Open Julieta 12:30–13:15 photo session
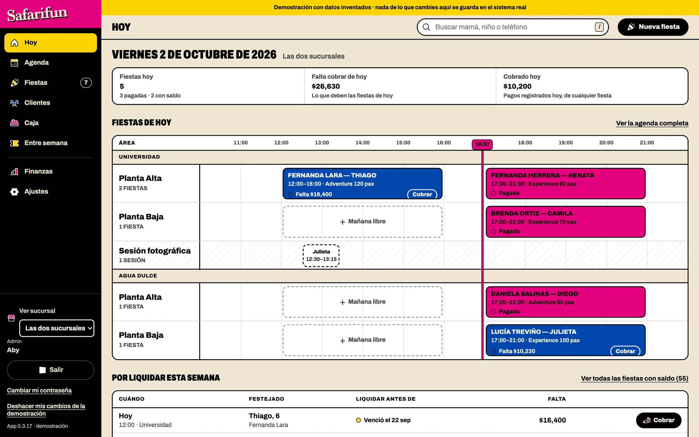This screenshot has width=699, height=437. click(x=321, y=255)
